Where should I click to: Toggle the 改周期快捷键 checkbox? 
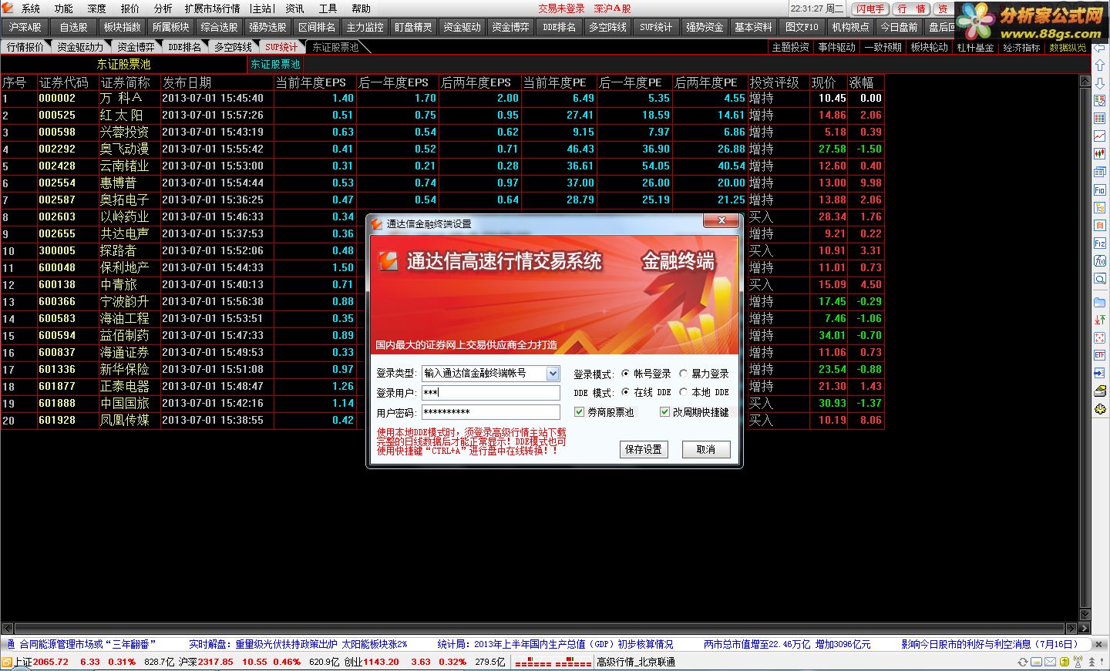point(664,412)
